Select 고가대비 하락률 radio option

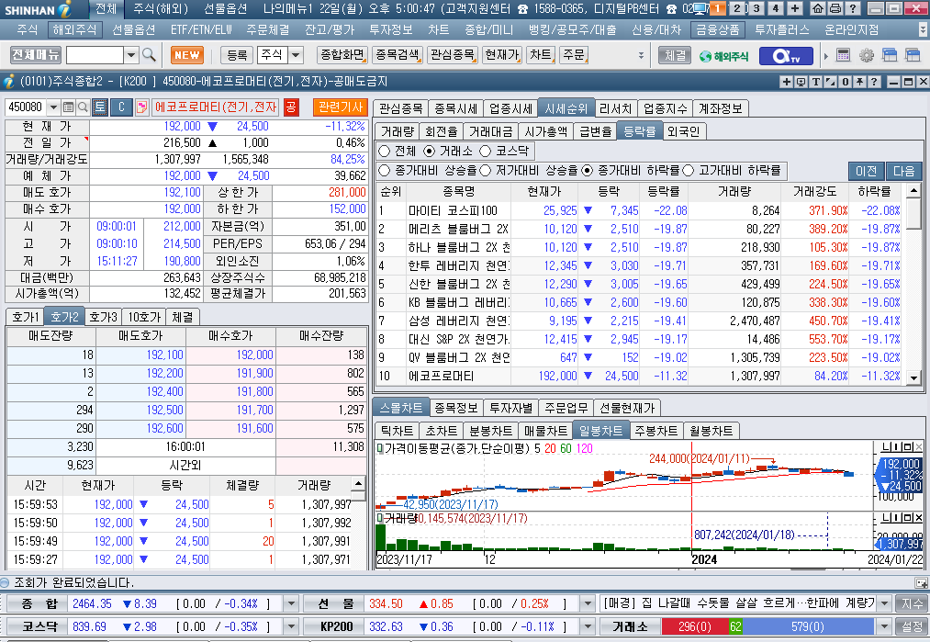pos(688,171)
